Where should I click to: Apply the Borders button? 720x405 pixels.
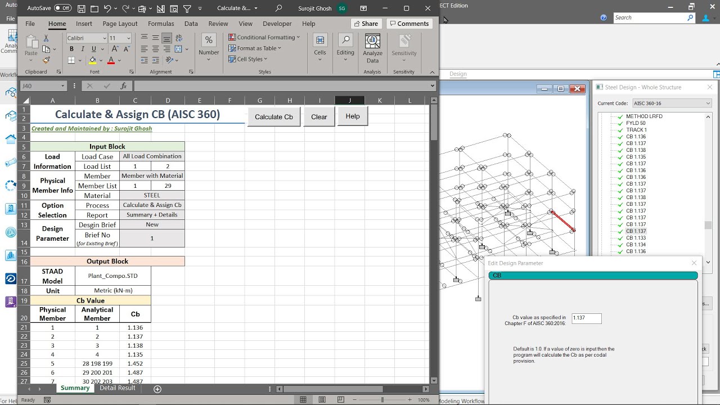tap(71, 60)
